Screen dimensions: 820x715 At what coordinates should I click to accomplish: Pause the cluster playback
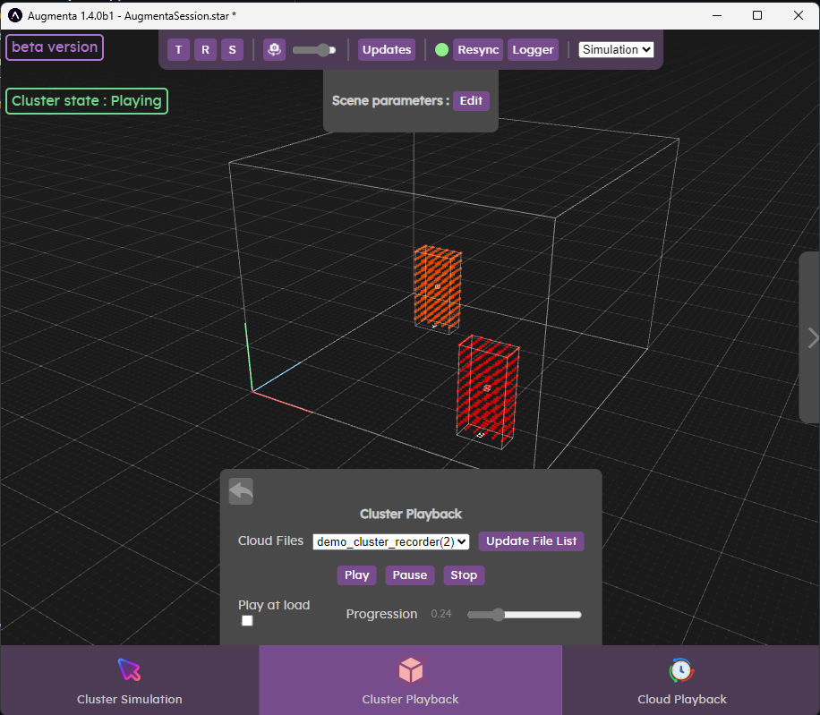pyautogui.click(x=410, y=575)
